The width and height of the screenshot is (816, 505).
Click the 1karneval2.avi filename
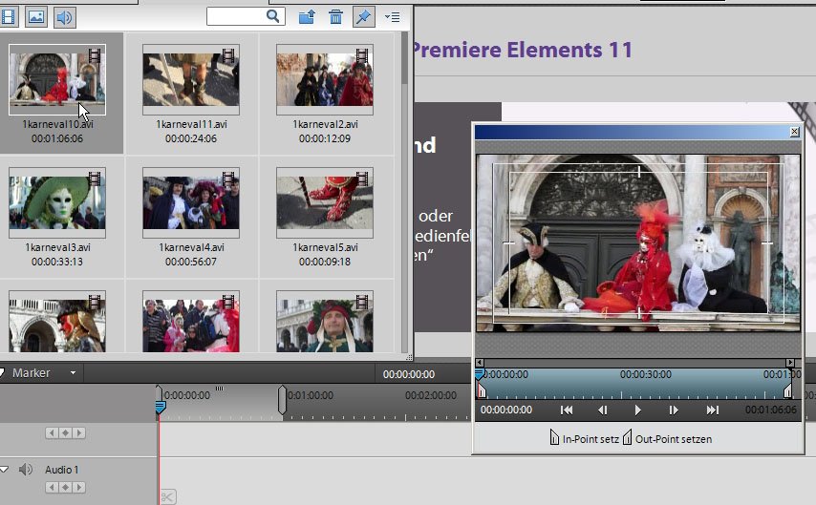[325, 124]
